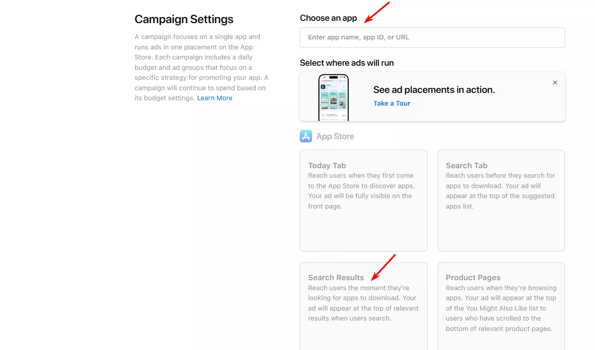Click the red arrow pointing at Search Results

coord(384,267)
